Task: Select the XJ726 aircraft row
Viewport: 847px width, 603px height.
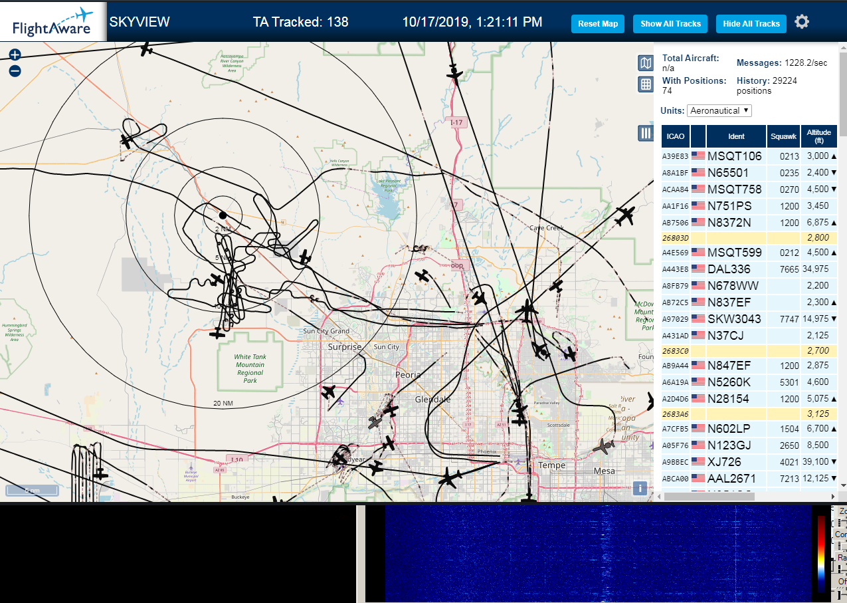Action: pyautogui.click(x=749, y=462)
